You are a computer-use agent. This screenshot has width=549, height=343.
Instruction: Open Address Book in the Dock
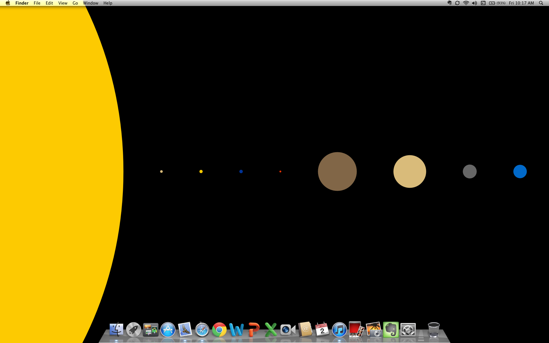point(305,330)
